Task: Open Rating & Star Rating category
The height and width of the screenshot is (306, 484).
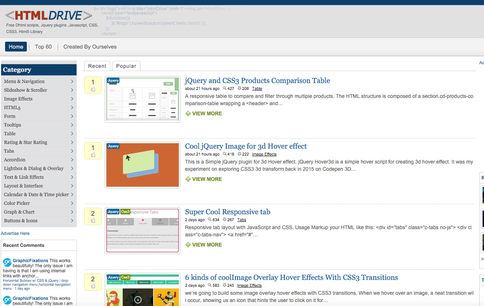Action: (25, 142)
